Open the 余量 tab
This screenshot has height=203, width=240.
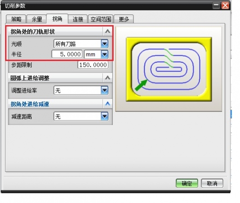click(x=37, y=19)
